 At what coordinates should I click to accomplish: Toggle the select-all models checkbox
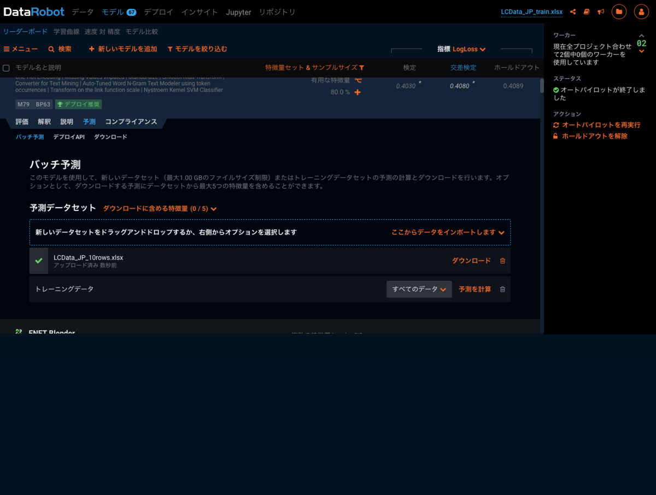click(x=7, y=68)
